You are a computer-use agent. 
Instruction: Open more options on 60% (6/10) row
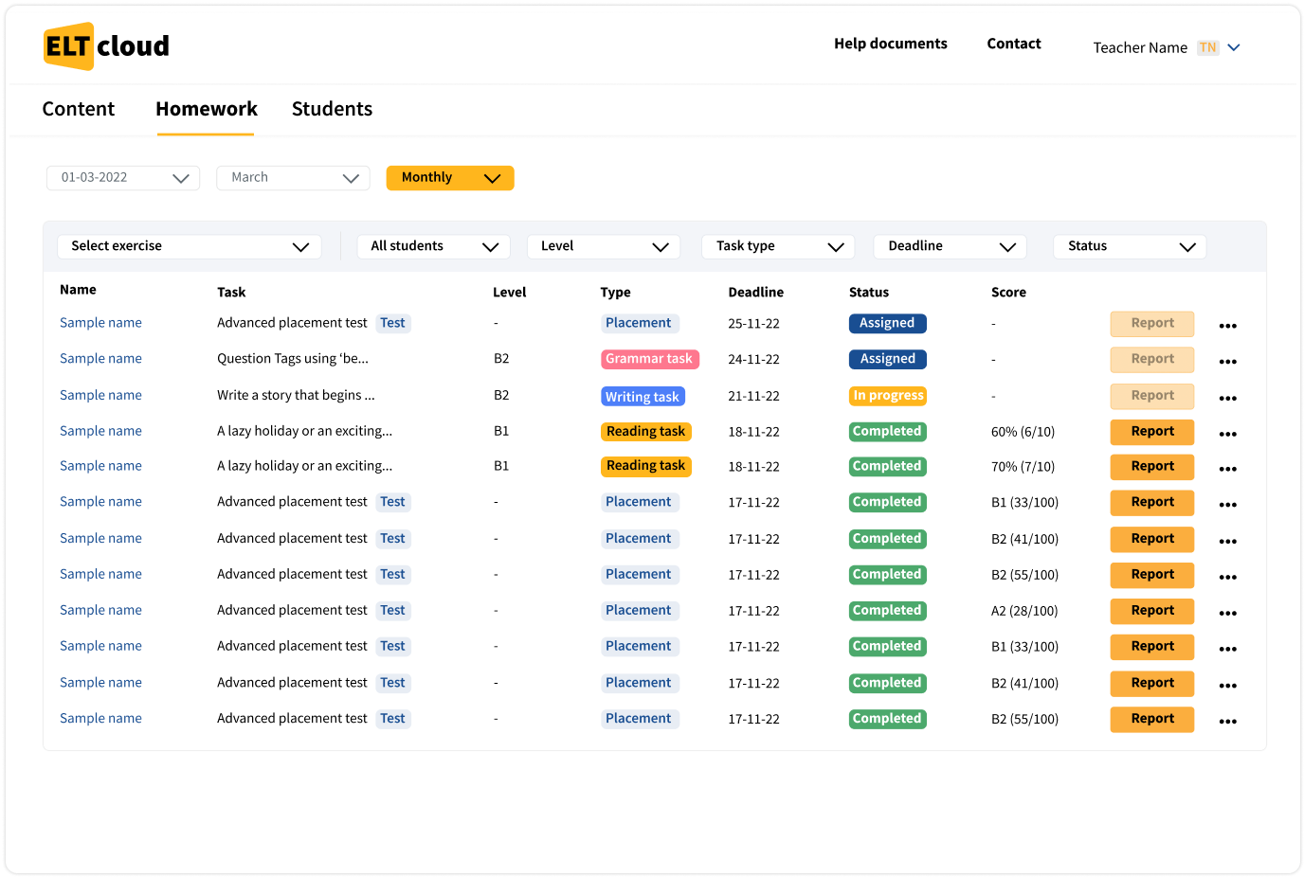(x=1227, y=435)
